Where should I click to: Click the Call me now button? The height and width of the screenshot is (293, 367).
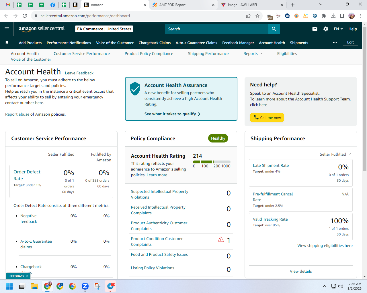click(267, 118)
